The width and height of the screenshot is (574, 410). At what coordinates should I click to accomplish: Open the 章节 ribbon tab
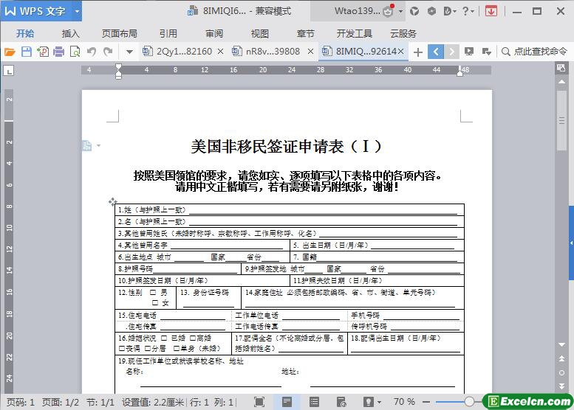306,34
